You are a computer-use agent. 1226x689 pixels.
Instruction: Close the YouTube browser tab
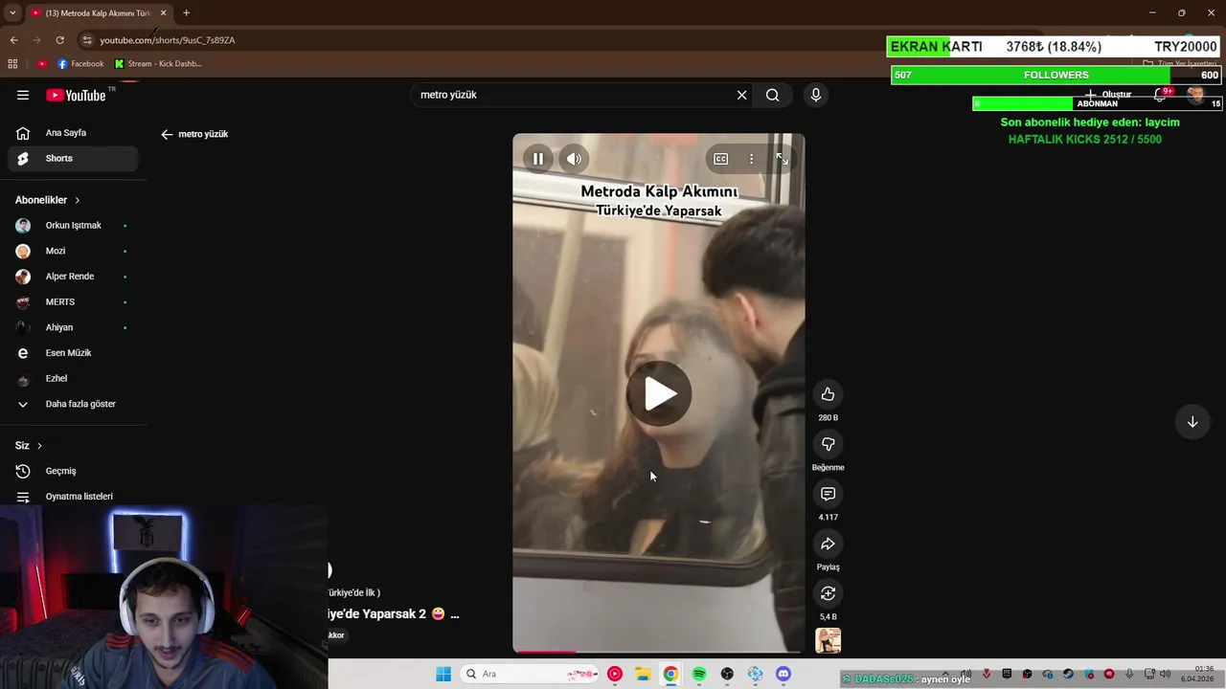[x=164, y=13]
